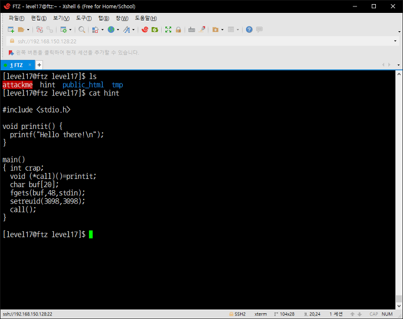Image resolution: width=403 pixels, height=319 pixels.
Task: Launch Xftp via red swirl icon
Action: click(x=145, y=30)
